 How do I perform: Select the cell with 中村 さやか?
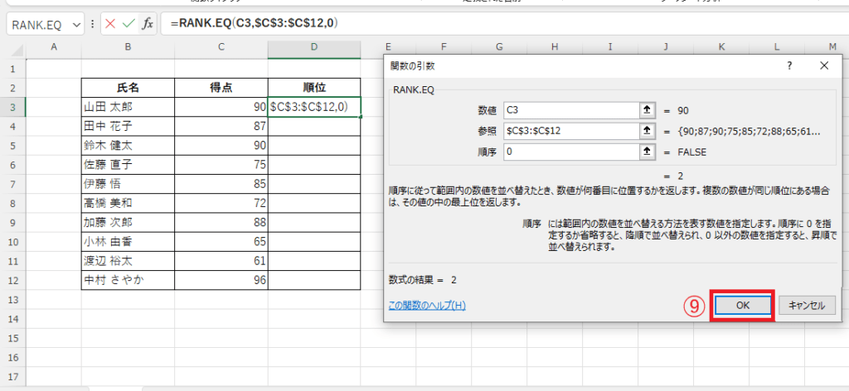point(128,280)
